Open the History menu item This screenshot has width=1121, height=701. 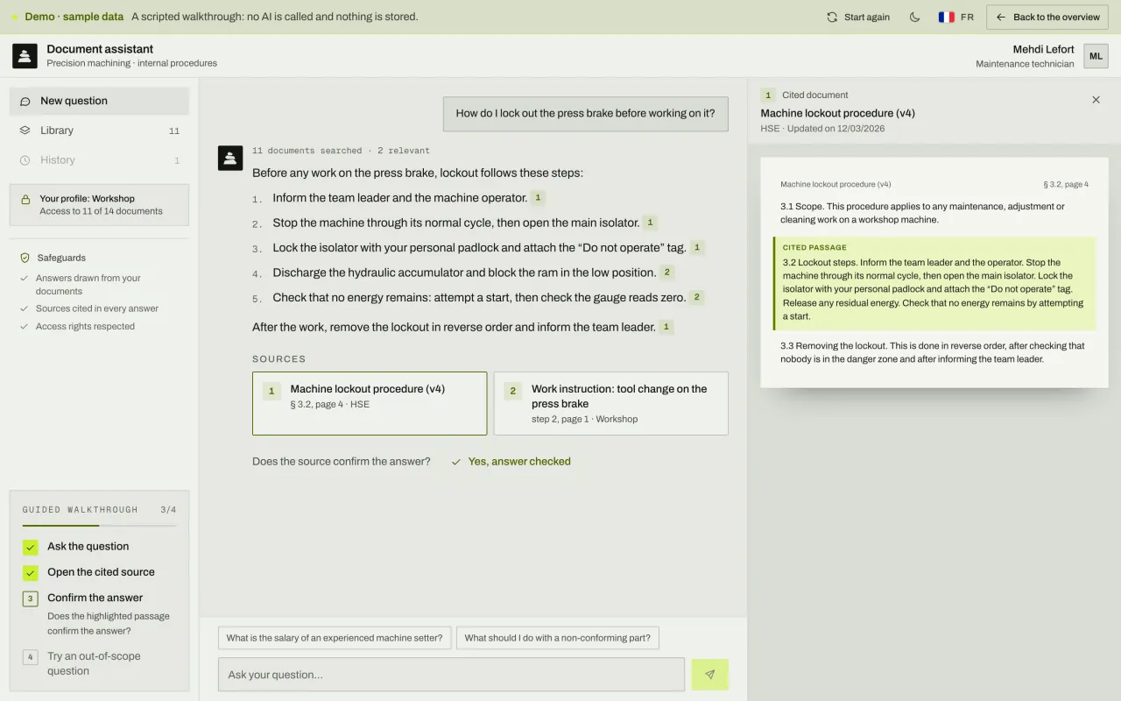click(99, 160)
